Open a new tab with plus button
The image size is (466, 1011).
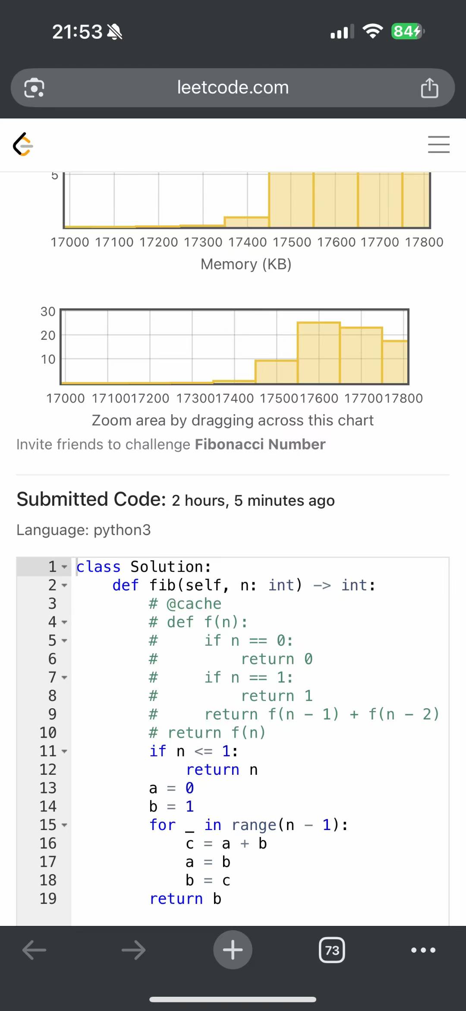point(233,950)
